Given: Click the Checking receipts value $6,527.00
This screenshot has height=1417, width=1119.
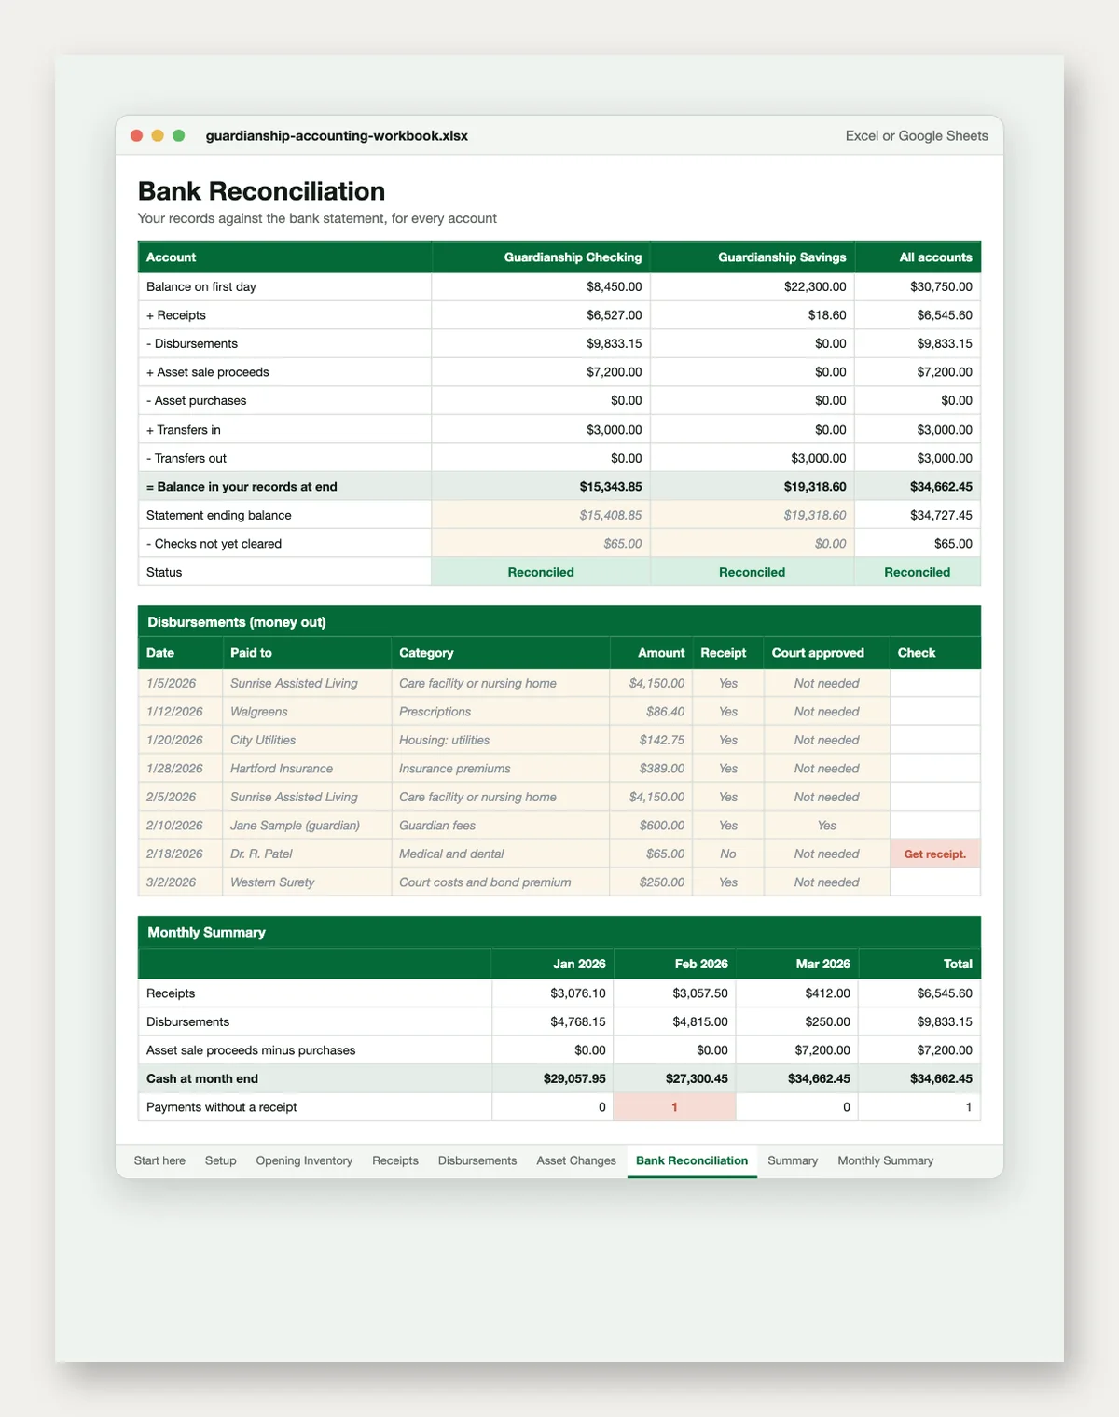Looking at the screenshot, I should (541, 315).
